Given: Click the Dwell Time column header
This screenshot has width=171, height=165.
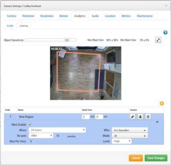Looking at the screenshot, I should click(87, 110).
